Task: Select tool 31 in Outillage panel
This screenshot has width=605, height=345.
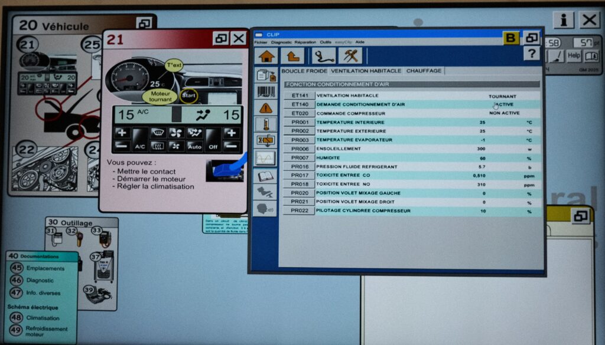Action: [x=56, y=237]
